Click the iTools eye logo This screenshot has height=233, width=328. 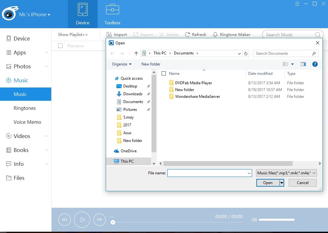(x=9, y=14)
